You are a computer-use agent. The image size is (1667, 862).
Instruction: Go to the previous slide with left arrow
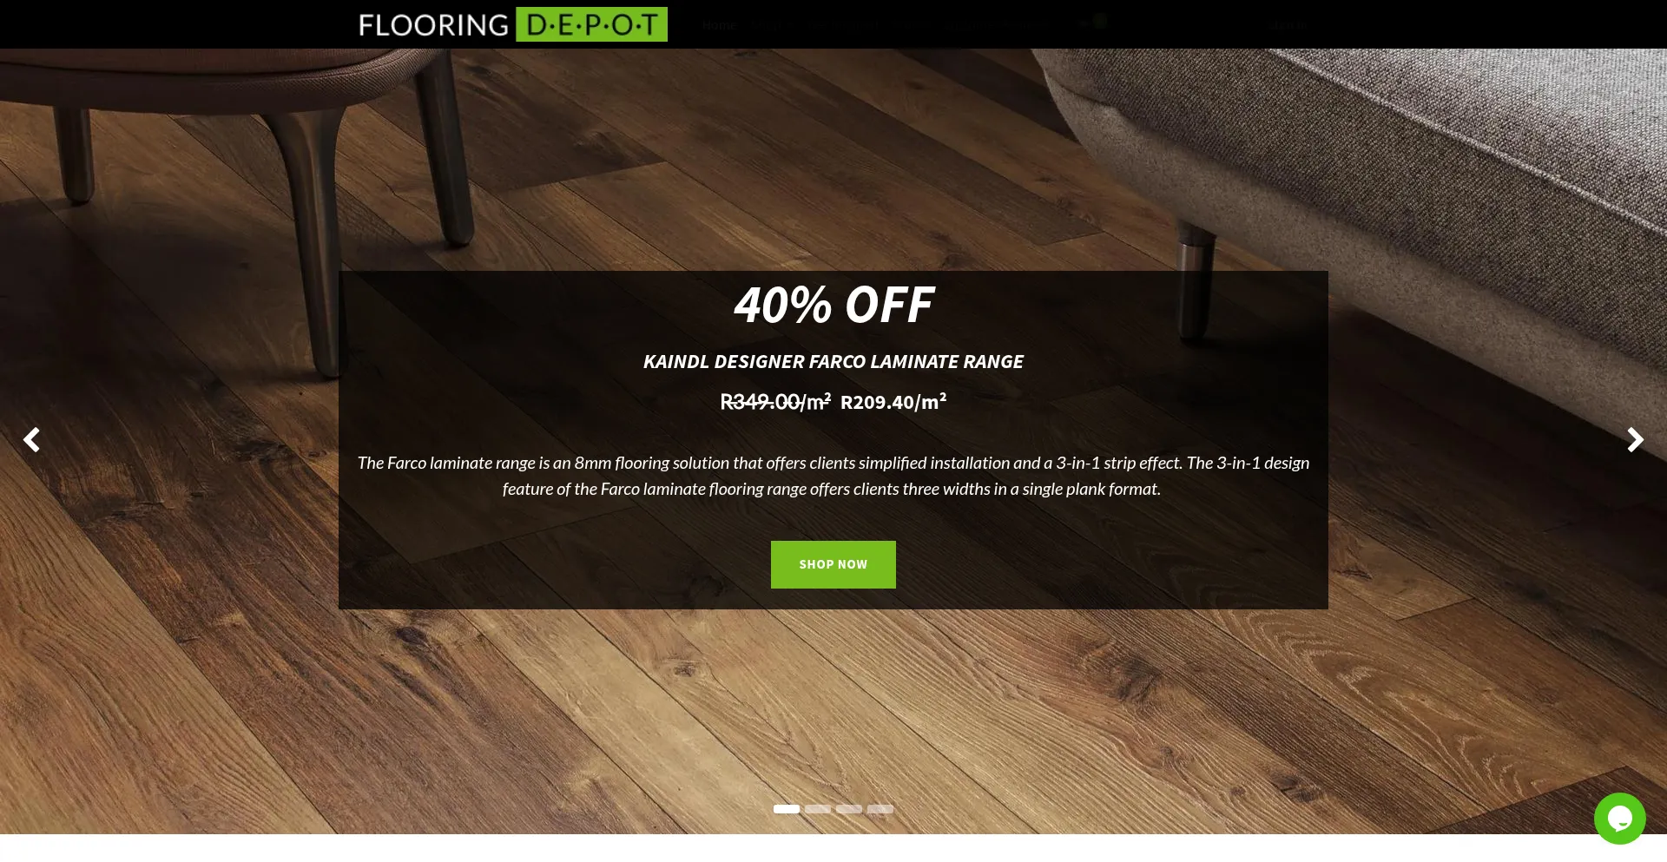click(x=31, y=440)
